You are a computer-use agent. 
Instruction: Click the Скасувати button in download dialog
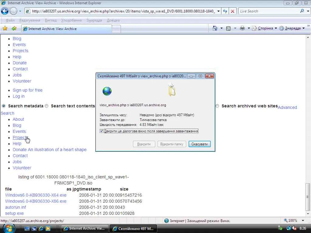coord(200,144)
